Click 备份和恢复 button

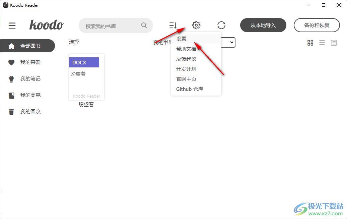[x=317, y=25]
